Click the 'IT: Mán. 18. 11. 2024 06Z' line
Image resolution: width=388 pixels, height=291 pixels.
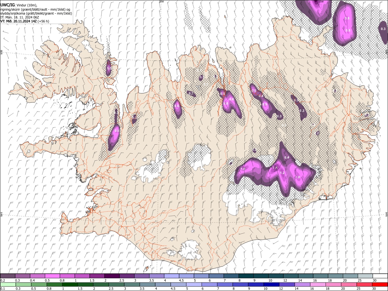point(19,17)
